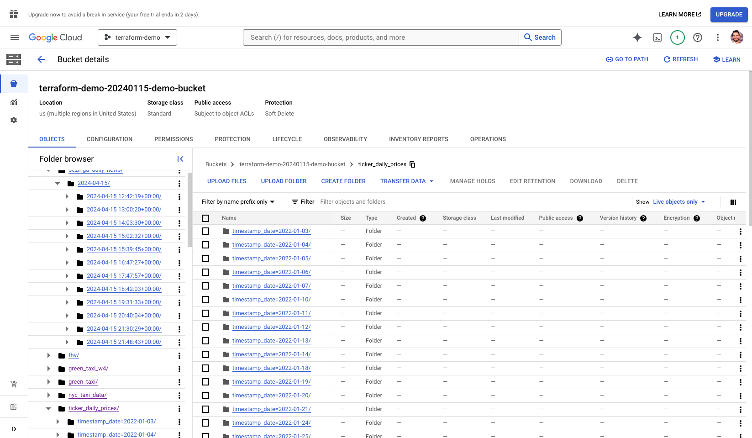Screen dimensions: 752x438
Task: Check the timestamp_date=2022-01-13 folder row
Action: [205, 341]
